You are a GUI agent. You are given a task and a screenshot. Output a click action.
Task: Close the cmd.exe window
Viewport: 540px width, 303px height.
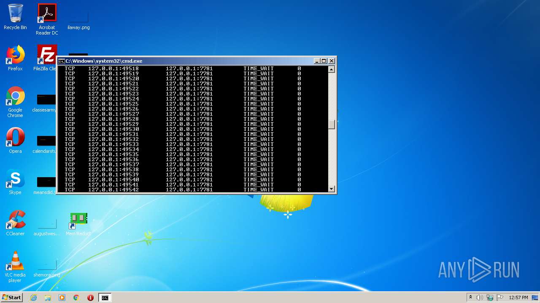pos(332,61)
